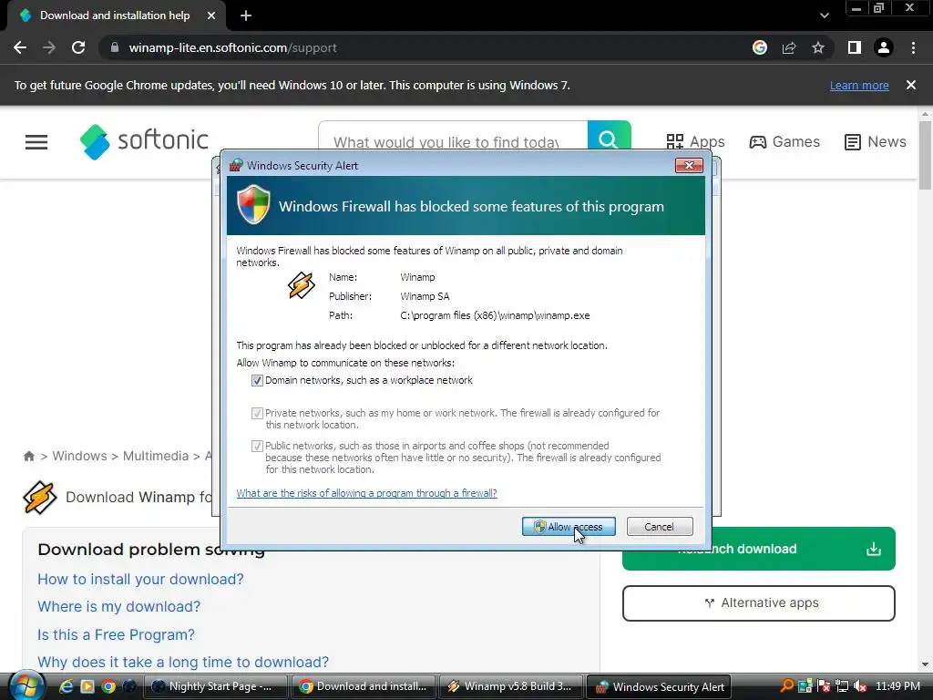Toggle the Public networks checkbox
The height and width of the screenshot is (700, 933).
257,446
